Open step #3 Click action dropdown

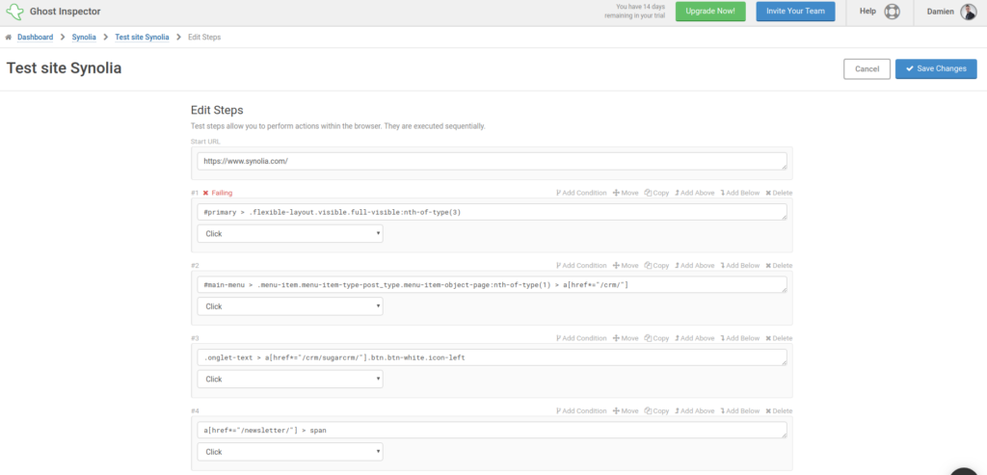tap(290, 379)
